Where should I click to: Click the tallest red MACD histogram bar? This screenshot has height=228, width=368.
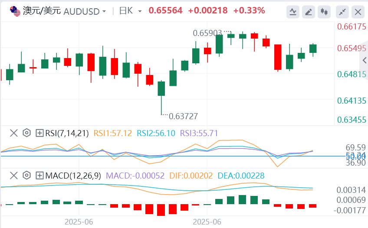point(161,210)
